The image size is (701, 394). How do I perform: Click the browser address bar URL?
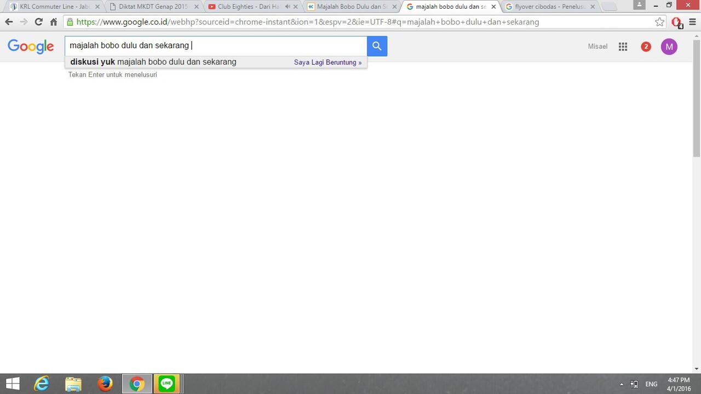coord(308,22)
